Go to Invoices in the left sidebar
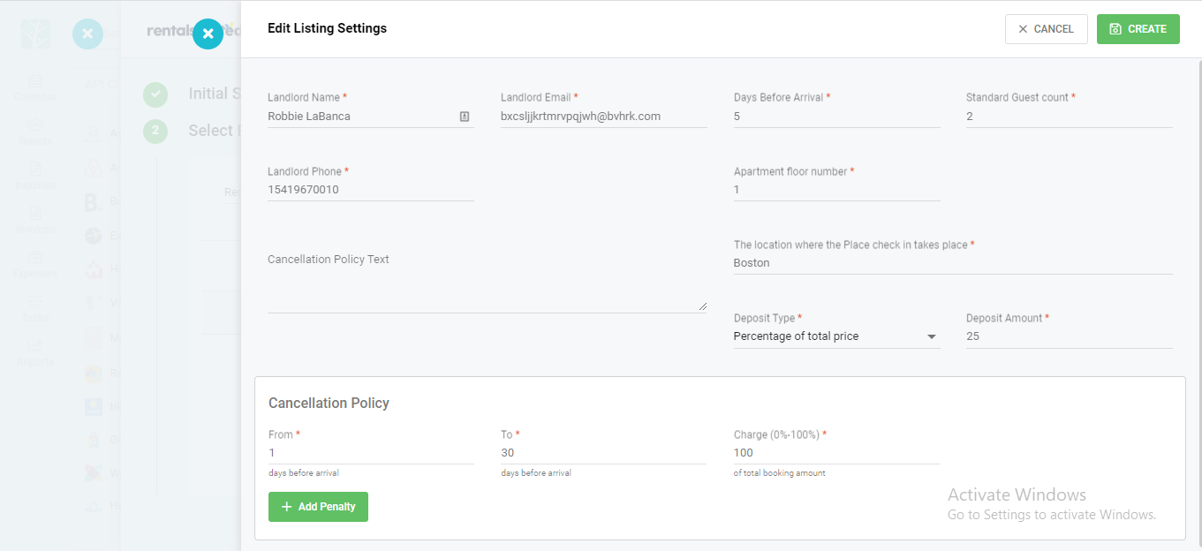This screenshot has width=1202, height=551. tap(35, 219)
